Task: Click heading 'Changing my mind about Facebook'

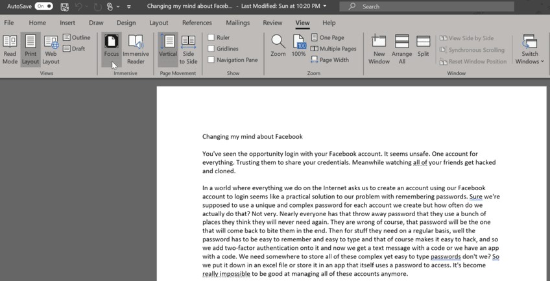Action: 252,136
